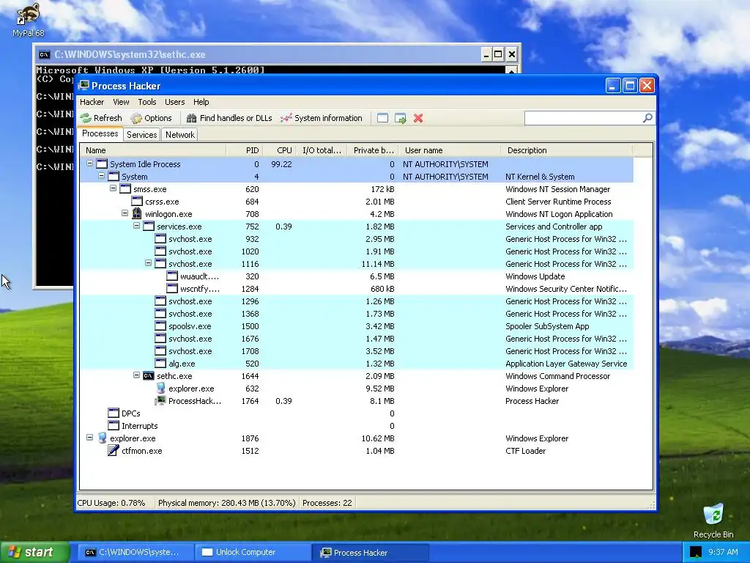Select the svchost.exe PID 1020 row
The height and width of the screenshot is (563, 750).
[x=357, y=251]
